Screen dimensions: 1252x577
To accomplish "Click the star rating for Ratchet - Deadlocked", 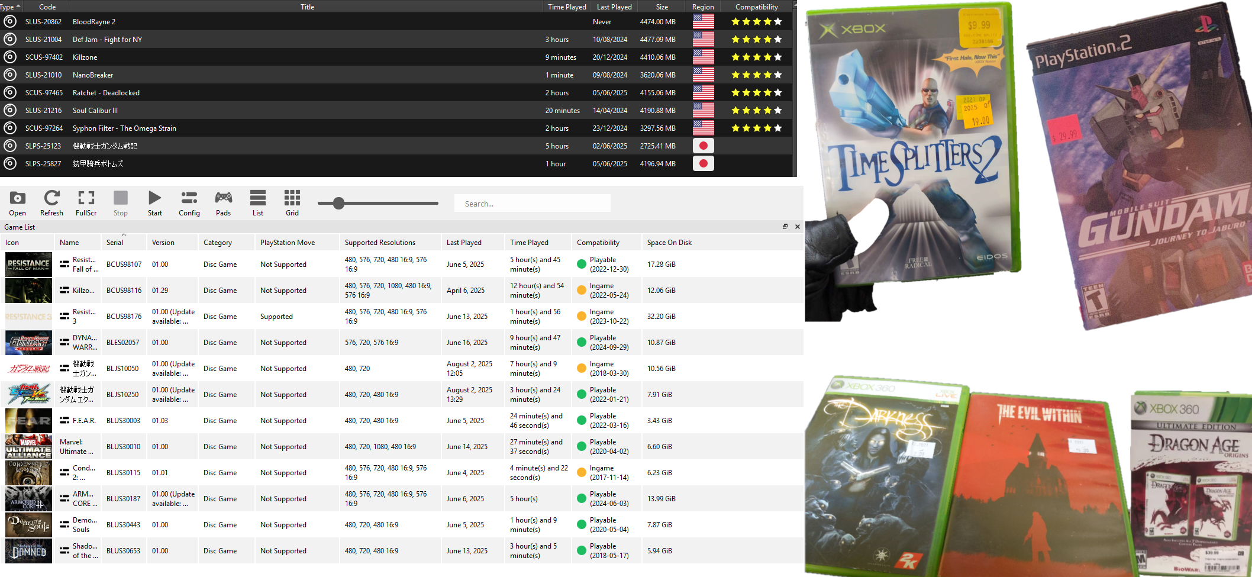I will (x=757, y=92).
